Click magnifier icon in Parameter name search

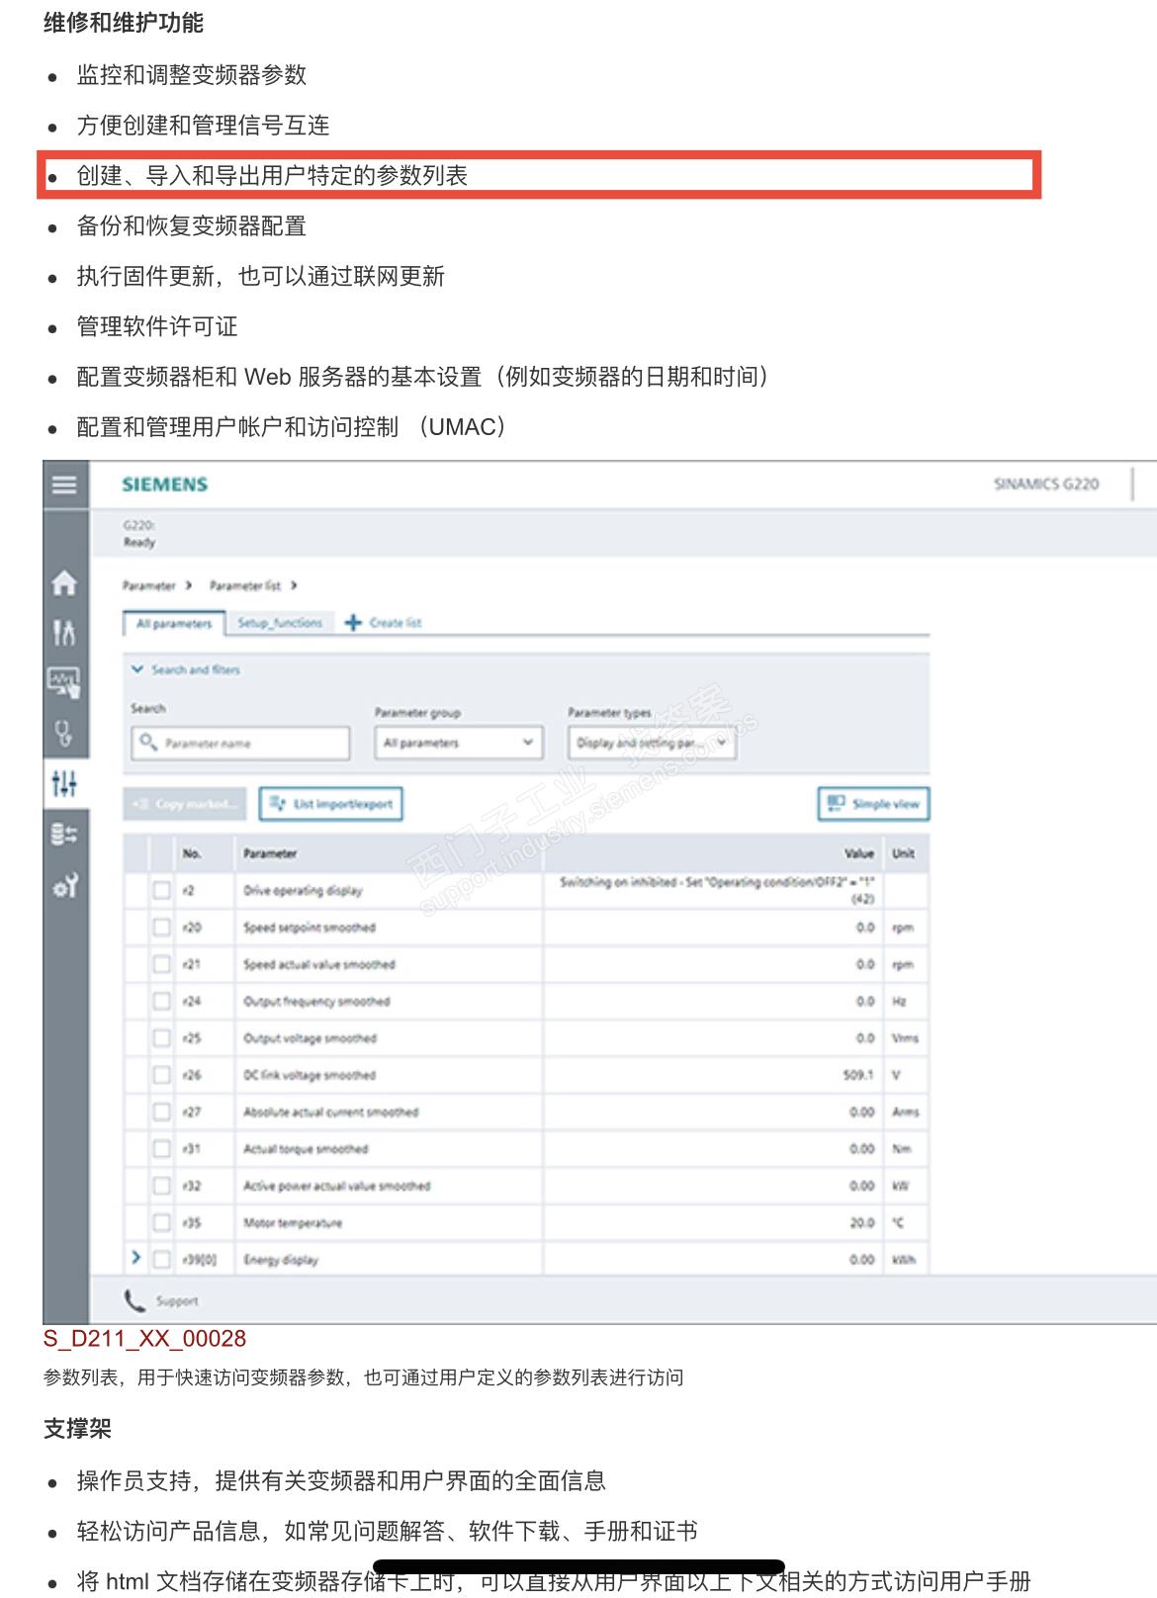(148, 742)
